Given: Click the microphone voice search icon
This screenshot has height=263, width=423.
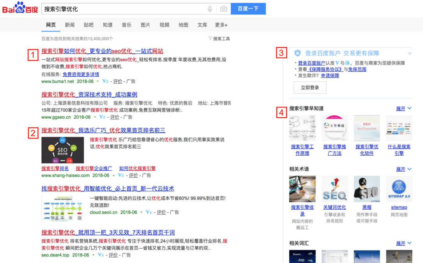Looking at the screenshot, I should [x=210, y=9].
